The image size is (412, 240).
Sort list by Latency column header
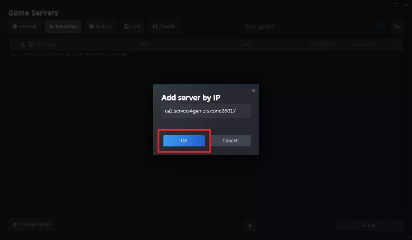(x=363, y=45)
